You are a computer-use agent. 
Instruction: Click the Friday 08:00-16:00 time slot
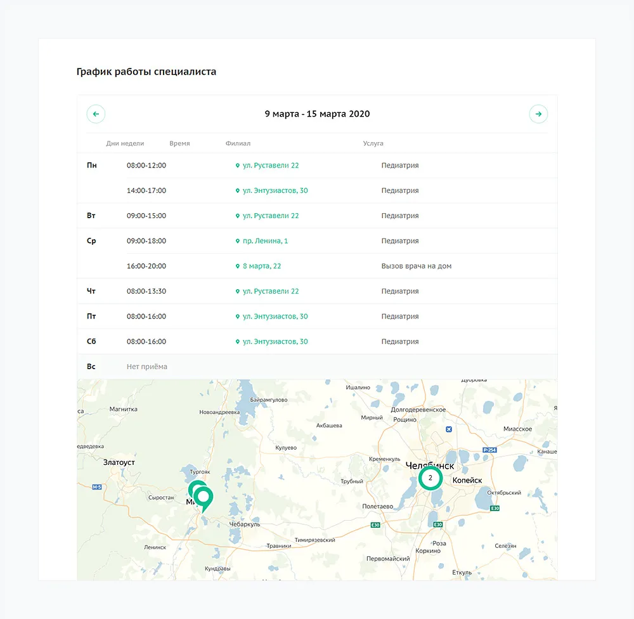click(146, 316)
